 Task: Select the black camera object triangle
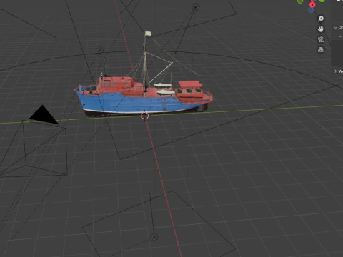click(44, 115)
